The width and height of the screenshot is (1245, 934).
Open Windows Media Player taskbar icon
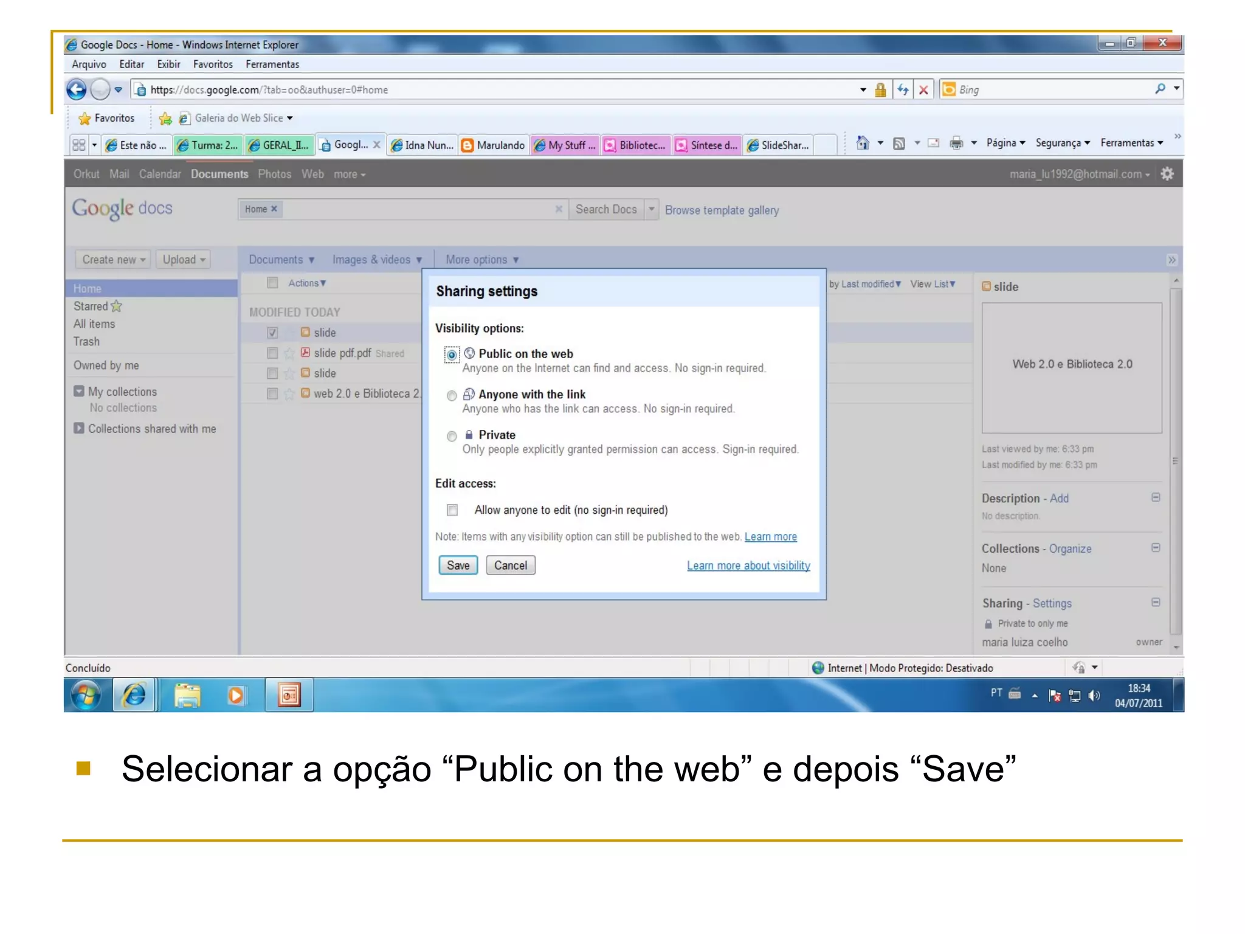[236, 695]
